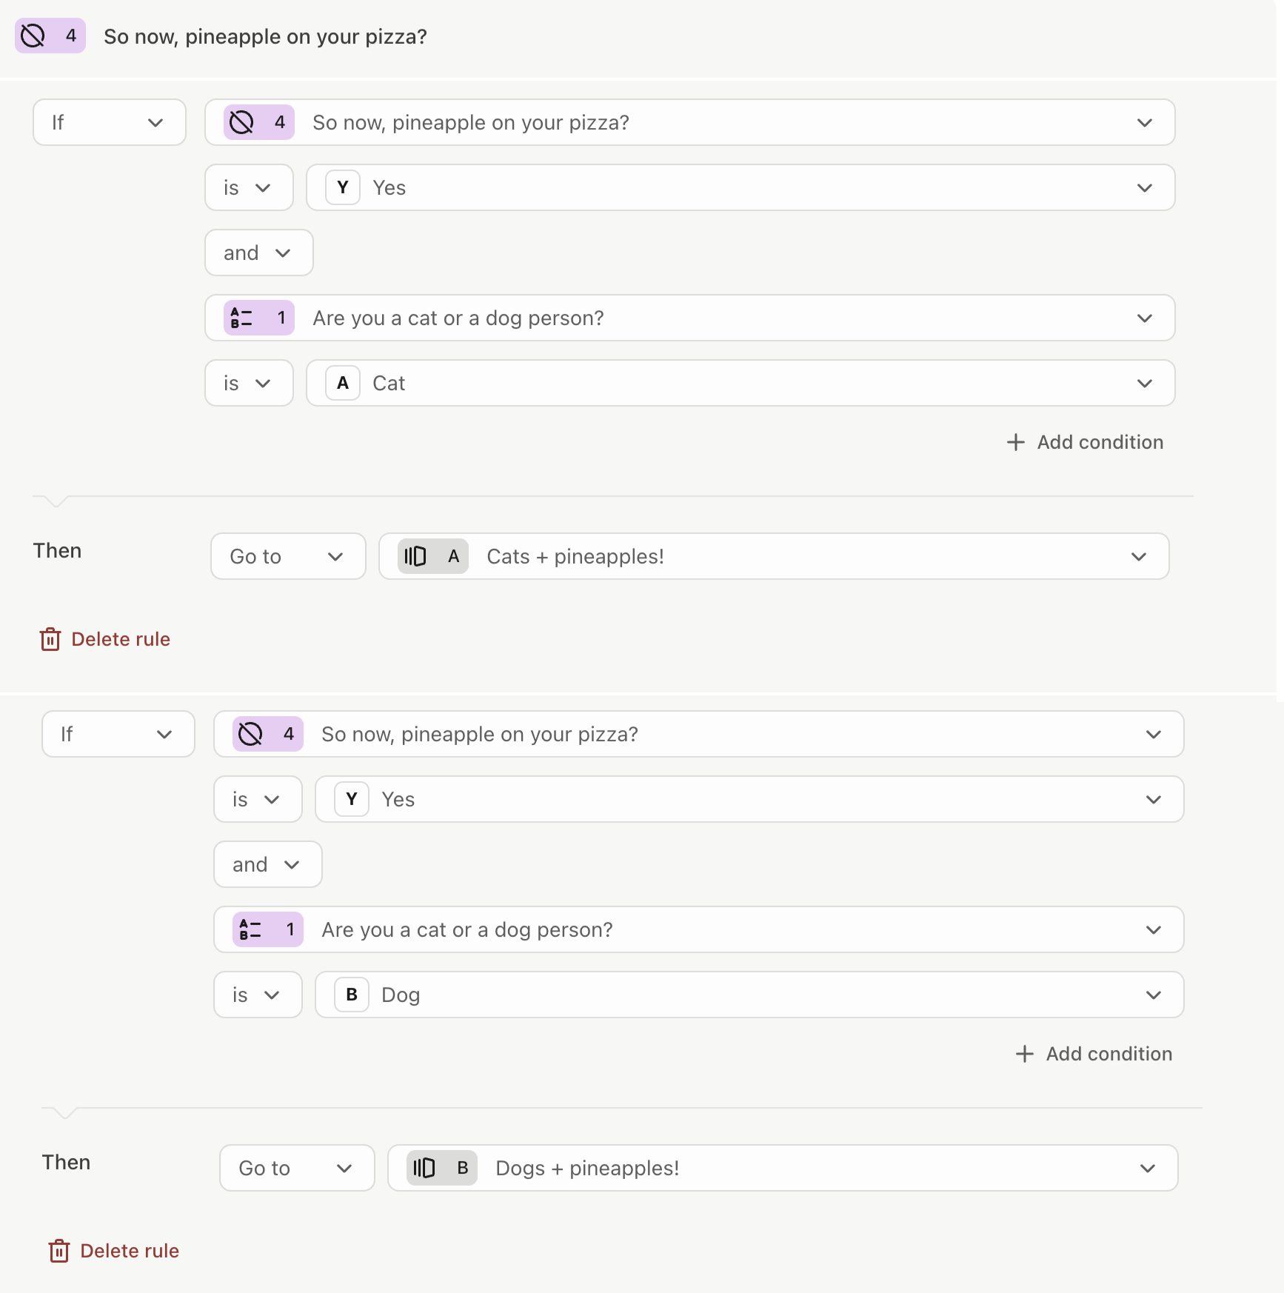The width and height of the screenshot is (1284, 1293).
Task: Click Add condition in the first rule
Action: pyautogui.click(x=1085, y=442)
